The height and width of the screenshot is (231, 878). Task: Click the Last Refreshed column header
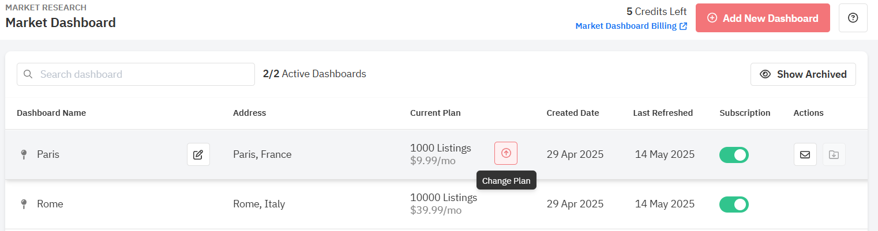(663, 113)
